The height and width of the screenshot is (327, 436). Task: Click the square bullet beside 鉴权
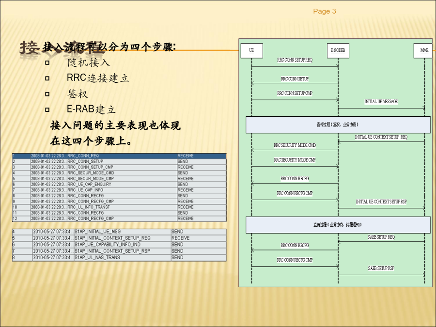pyautogui.click(x=47, y=94)
